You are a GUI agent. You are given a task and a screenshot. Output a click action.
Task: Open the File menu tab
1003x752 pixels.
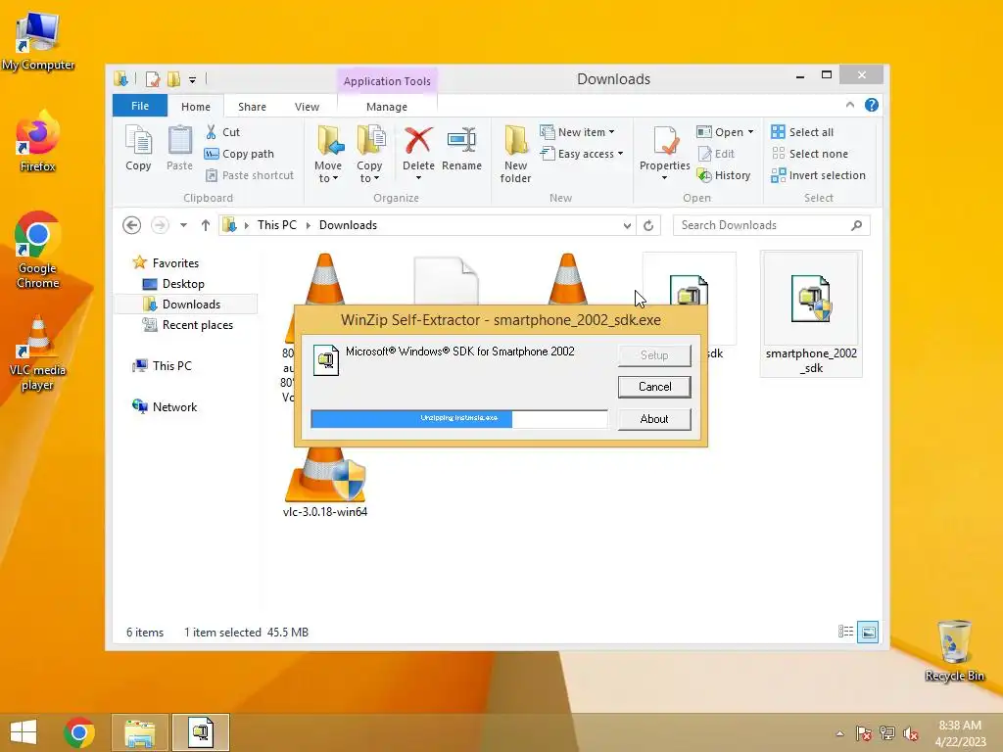click(x=140, y=106)
